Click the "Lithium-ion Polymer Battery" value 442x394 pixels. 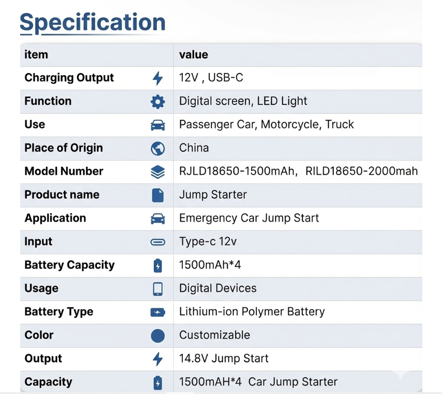click(x=252, y=312)
